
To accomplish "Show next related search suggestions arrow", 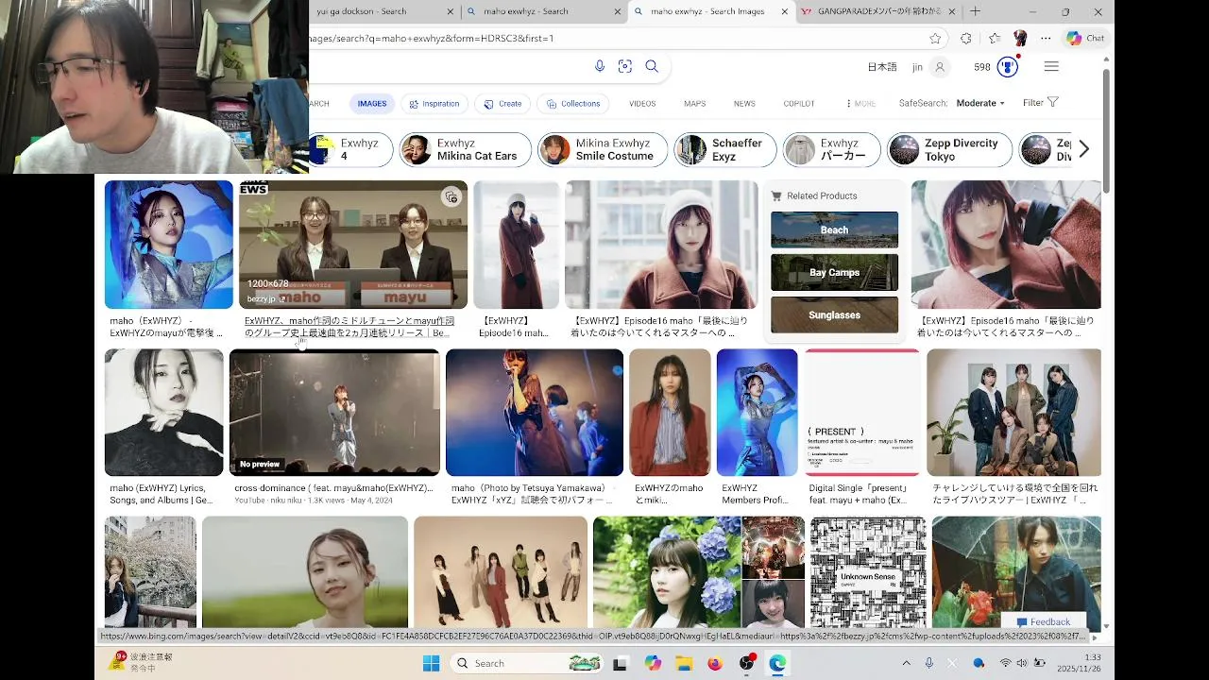I will 1083,149.
